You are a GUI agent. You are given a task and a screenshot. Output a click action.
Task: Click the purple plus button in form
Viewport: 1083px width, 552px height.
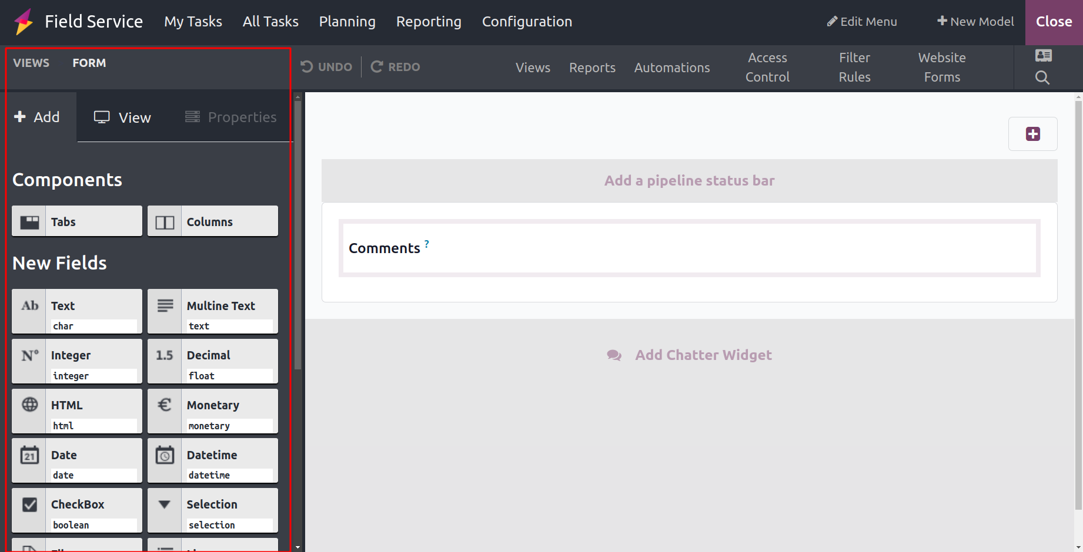[x=1032, y=134]
